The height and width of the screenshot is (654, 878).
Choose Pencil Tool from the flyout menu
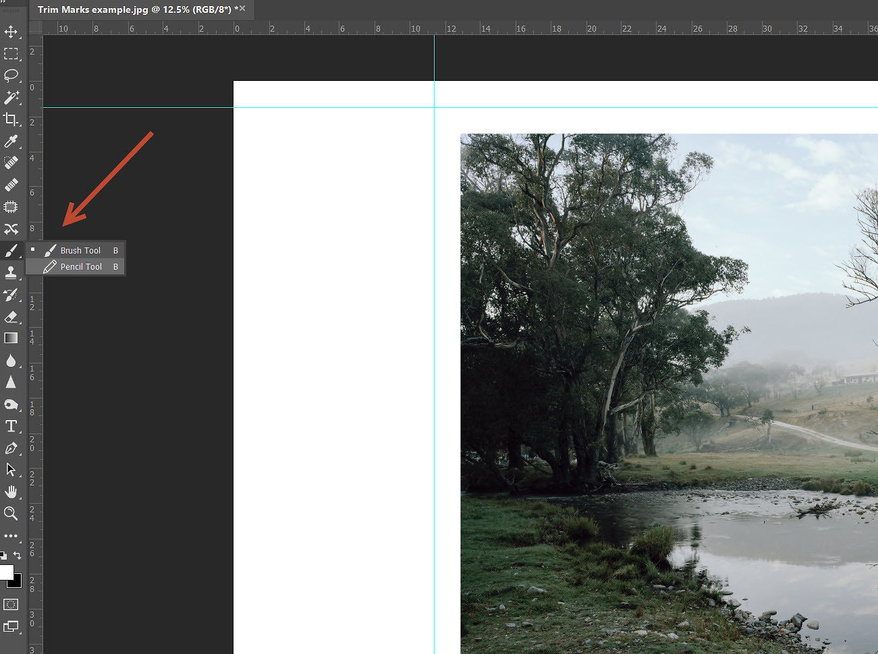pyautogui.click(x=81, y=266)
